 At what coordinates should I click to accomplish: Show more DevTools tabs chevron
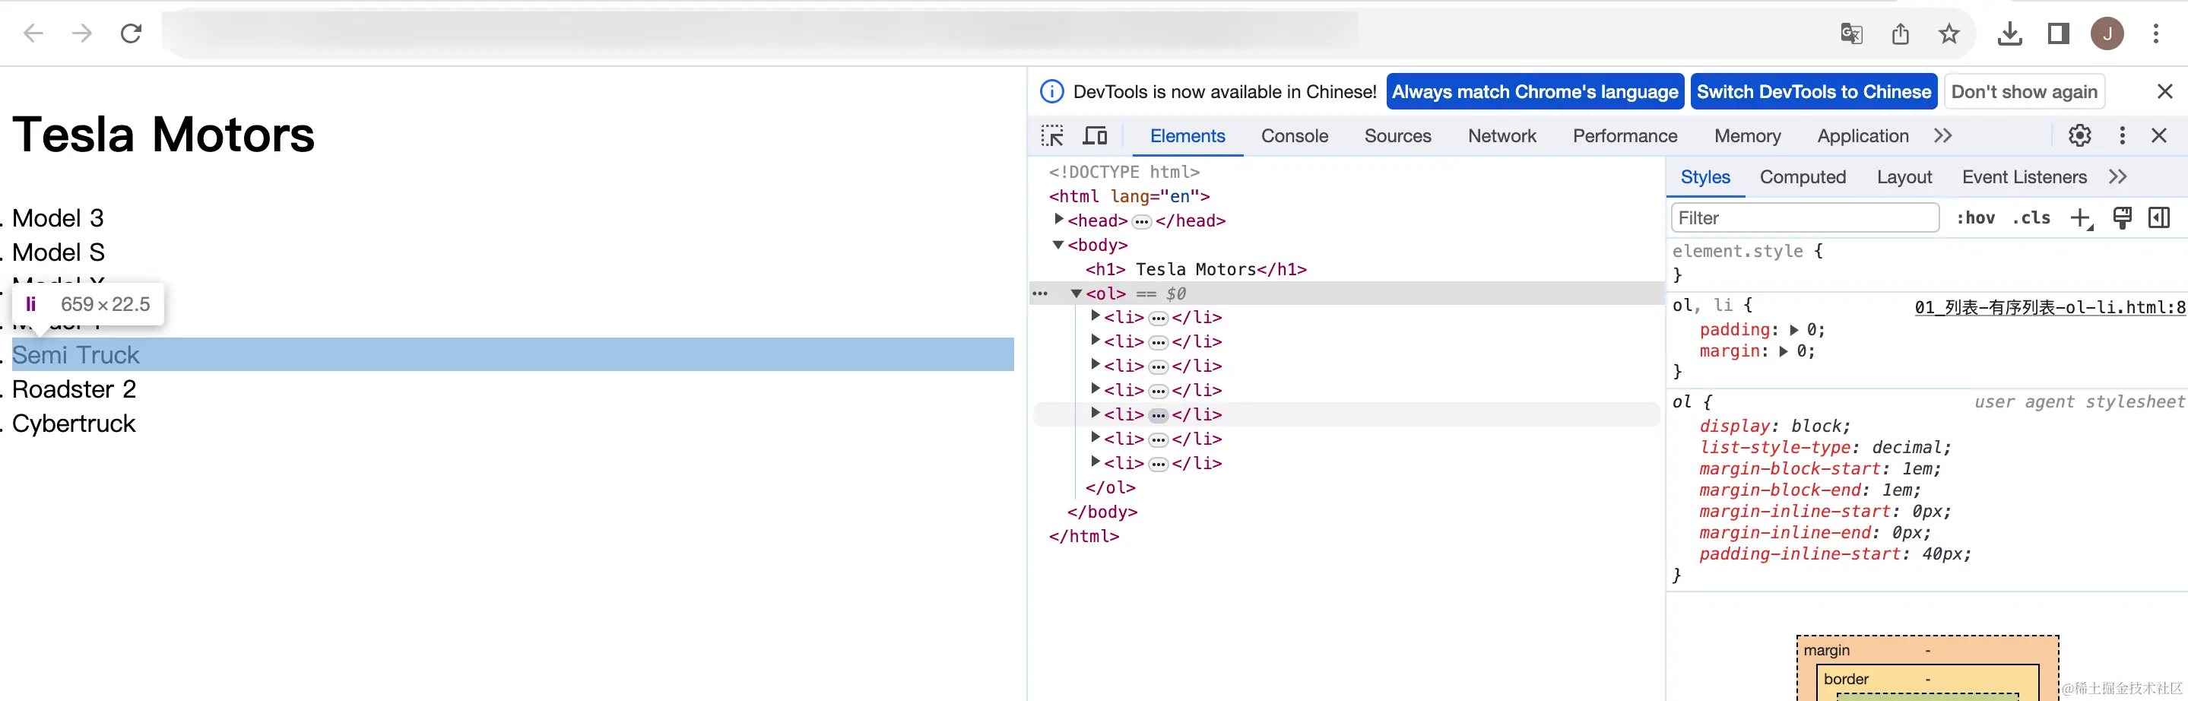click(1942, 136)
